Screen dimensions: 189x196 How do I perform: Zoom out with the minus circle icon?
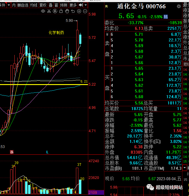point(85,11)
